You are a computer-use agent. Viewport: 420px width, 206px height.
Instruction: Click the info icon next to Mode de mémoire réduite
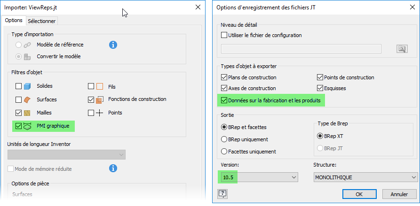point(113,168)
